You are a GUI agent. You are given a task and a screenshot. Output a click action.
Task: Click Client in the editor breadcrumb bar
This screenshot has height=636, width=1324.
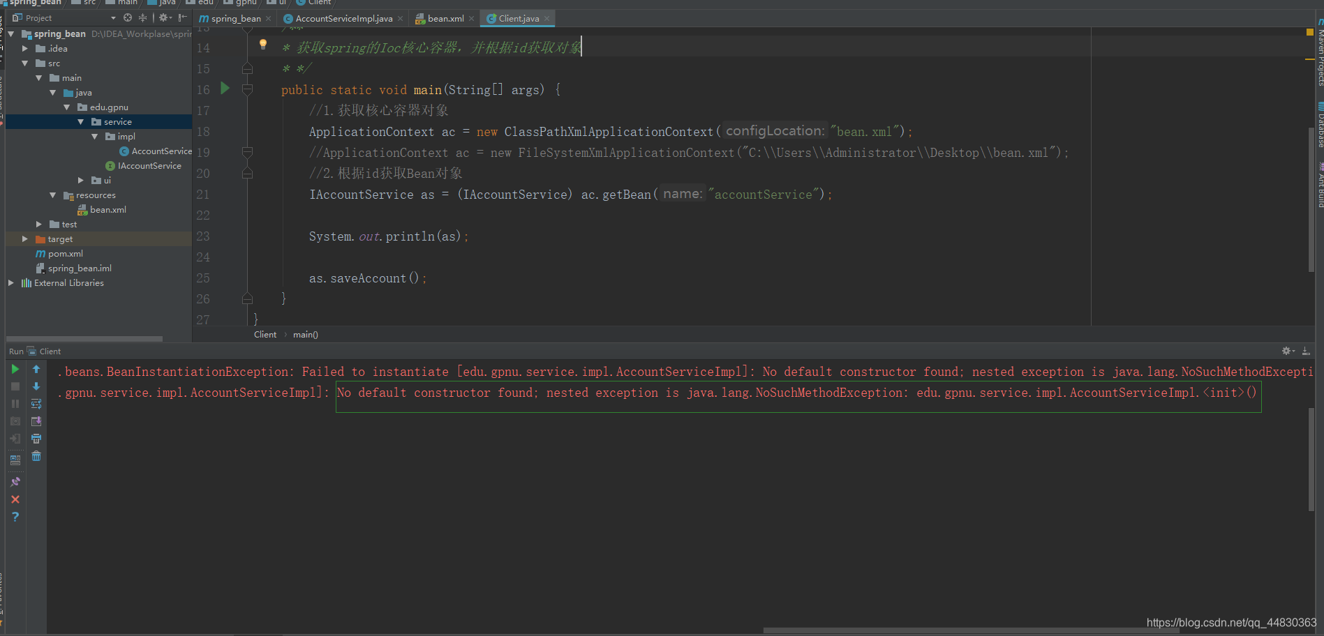tap(265, 335)
